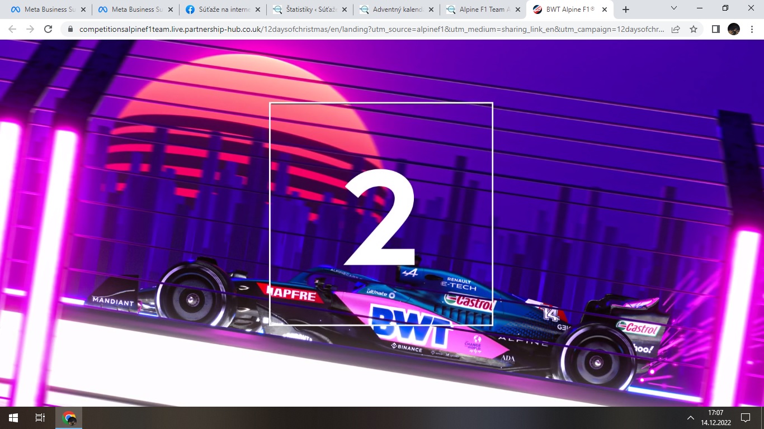Show hidden system tray icons

[x=690, y=418]
